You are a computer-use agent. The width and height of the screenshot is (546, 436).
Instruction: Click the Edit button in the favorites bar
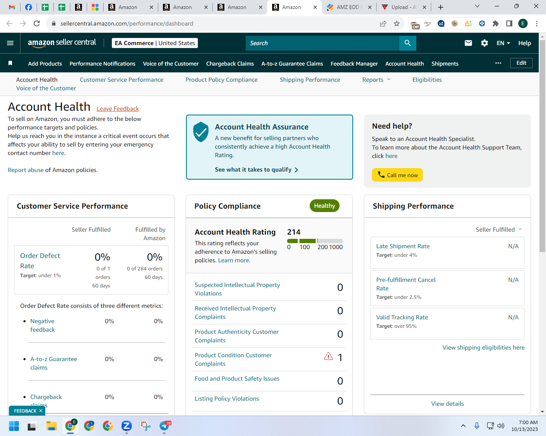[521, 63]
